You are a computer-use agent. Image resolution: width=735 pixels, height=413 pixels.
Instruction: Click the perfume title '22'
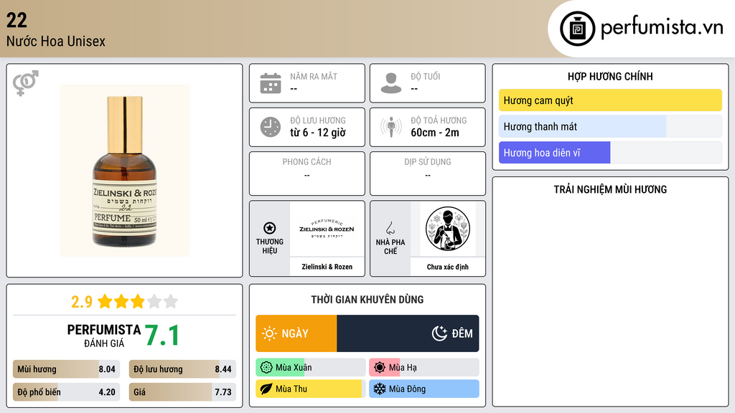[17, 20]
